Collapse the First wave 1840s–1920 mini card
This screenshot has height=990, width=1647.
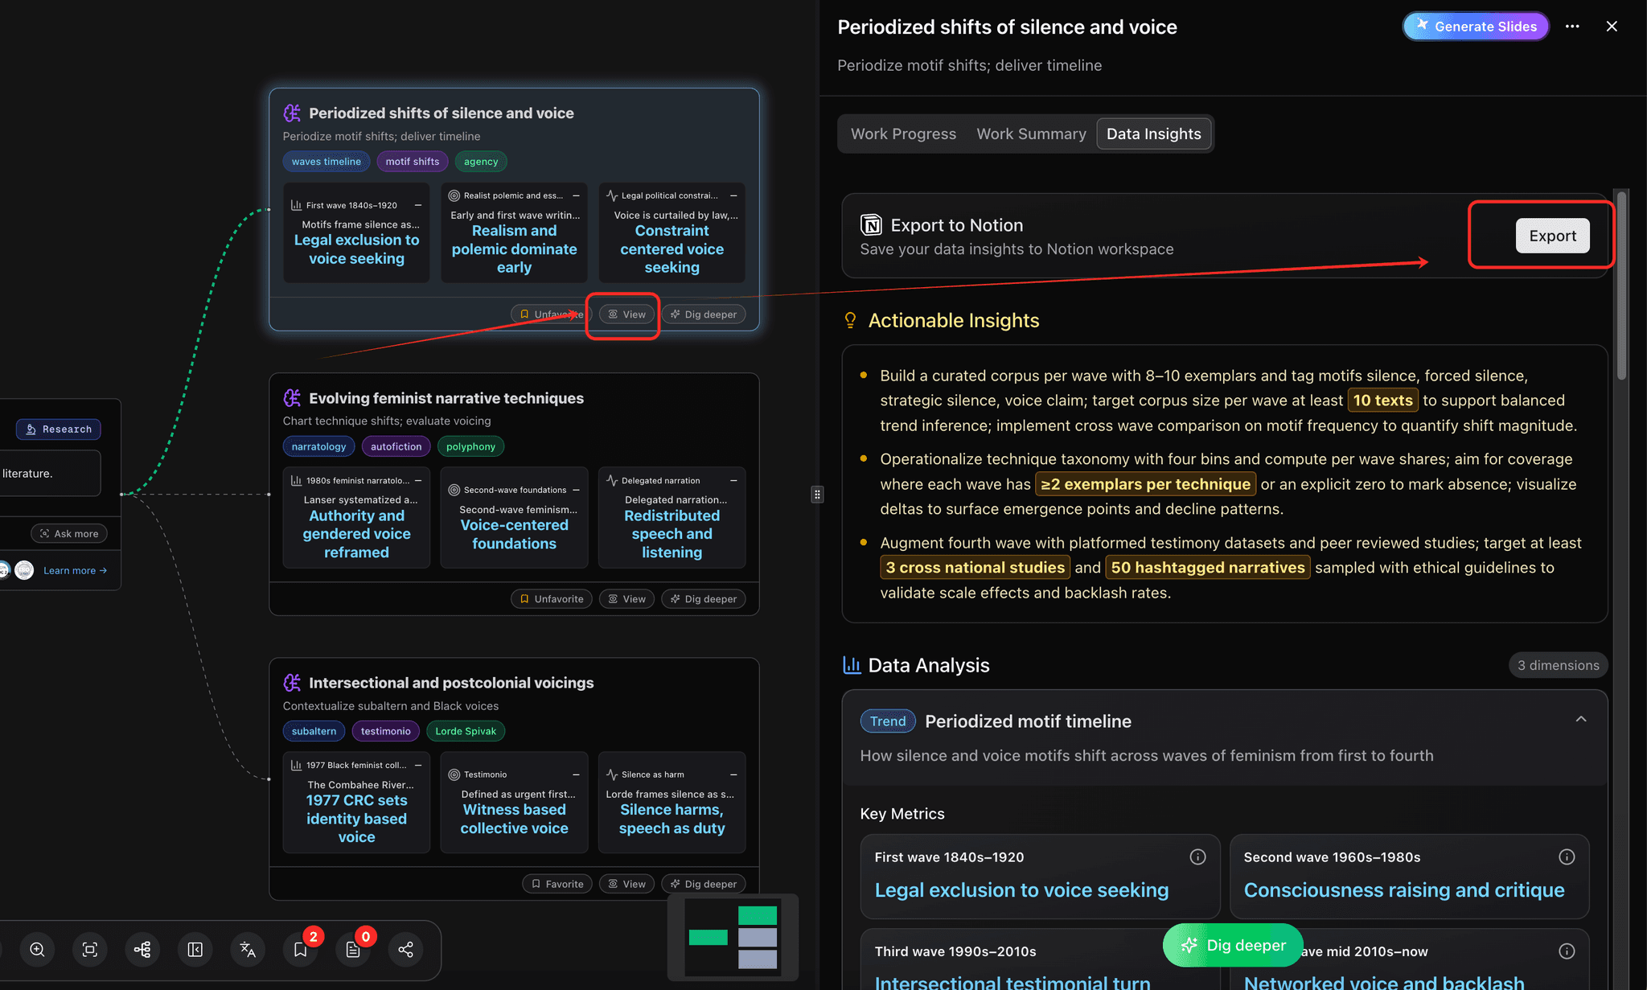point(418,205)
